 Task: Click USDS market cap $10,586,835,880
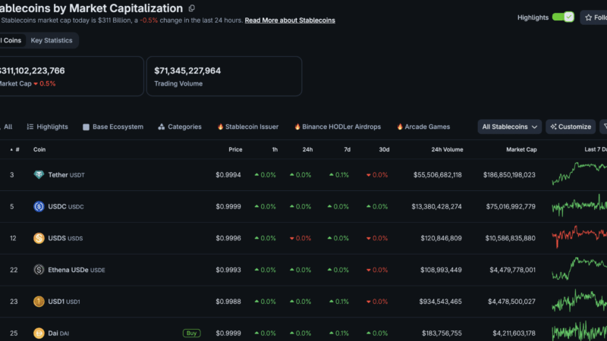pyautogui.click(x=511, y=239)
